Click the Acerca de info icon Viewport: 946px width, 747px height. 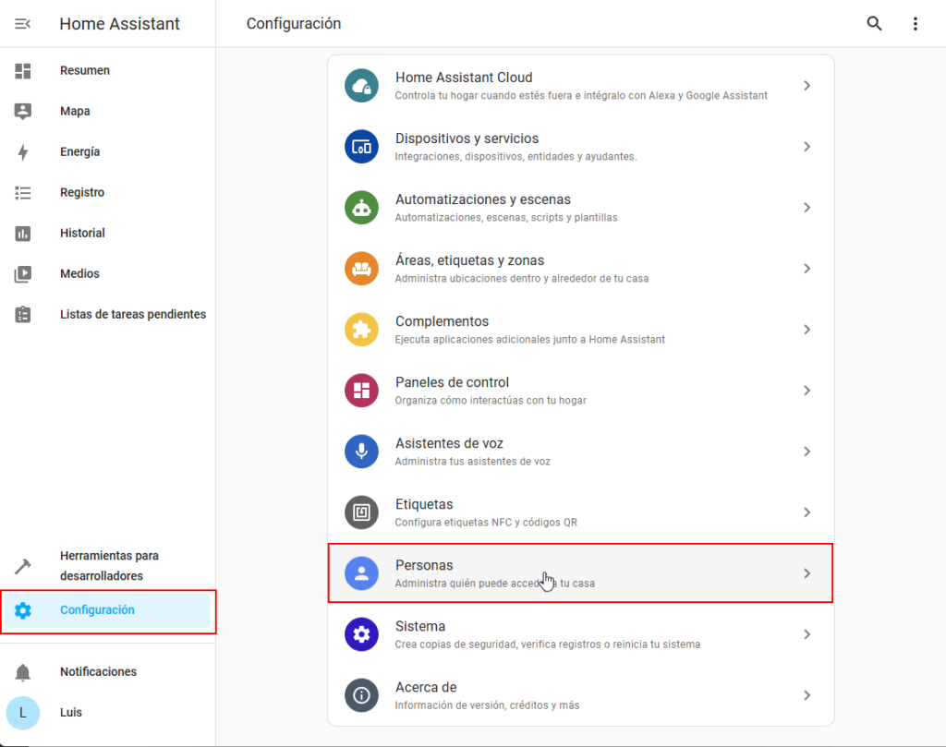(361, 695)
